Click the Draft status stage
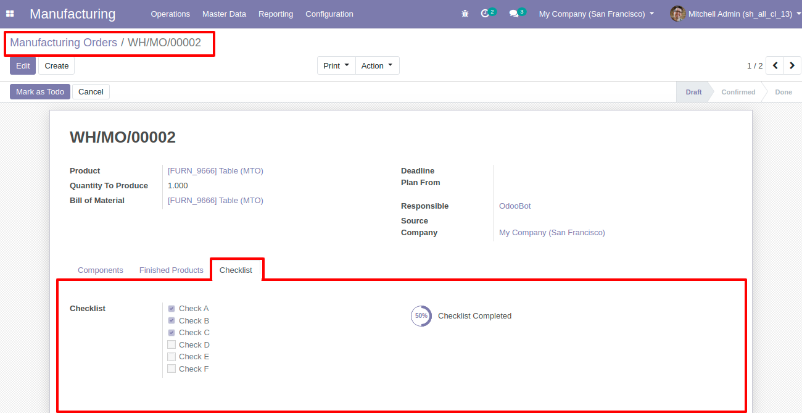Screen dimensions: 802x413 (x=693, y=92)
